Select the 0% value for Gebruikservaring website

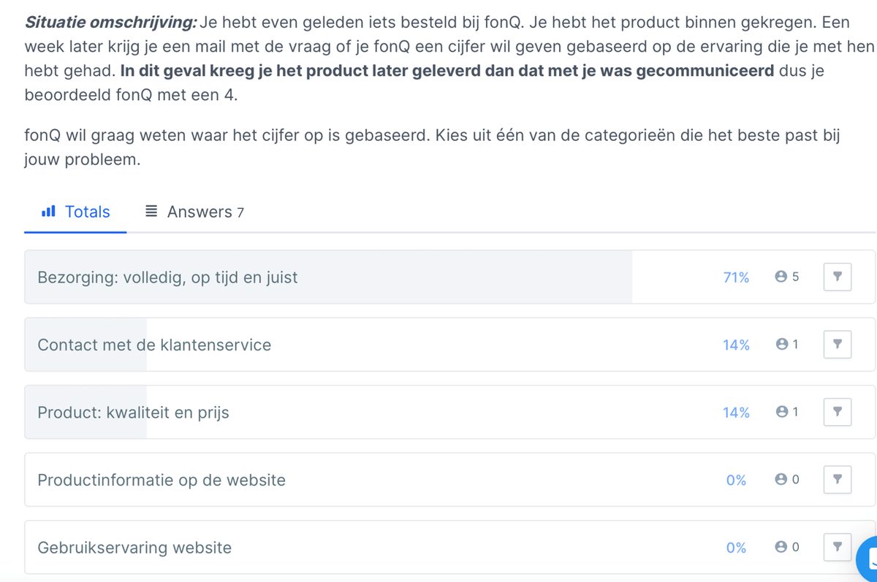point(736,547)
